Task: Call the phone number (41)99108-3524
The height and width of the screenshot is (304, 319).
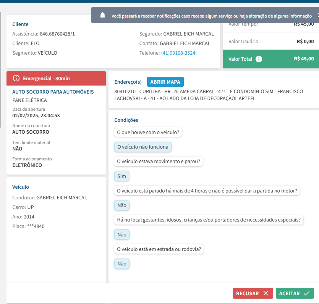Action: 179,53
